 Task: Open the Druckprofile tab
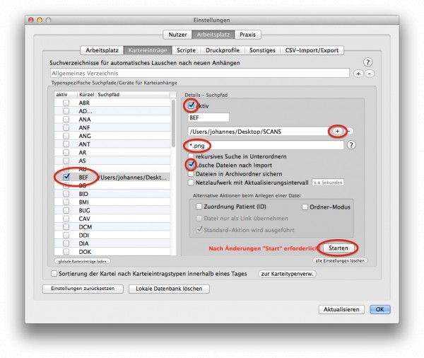(223, 50)
